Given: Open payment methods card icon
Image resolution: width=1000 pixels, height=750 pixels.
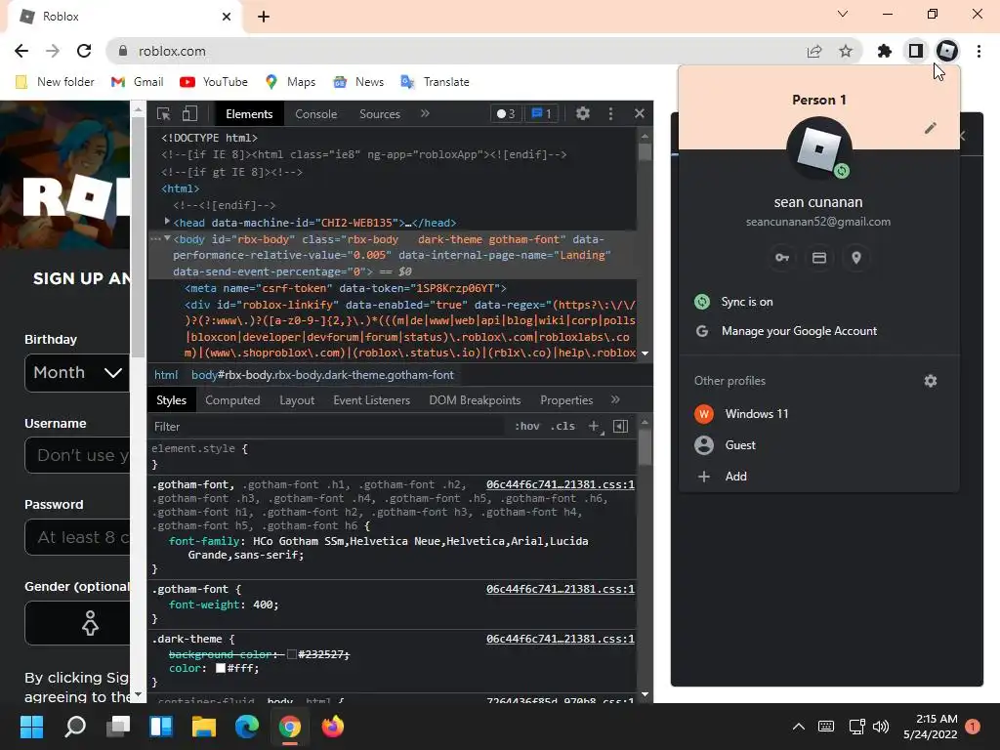Looking at the screenshot, I should [819, 258].
